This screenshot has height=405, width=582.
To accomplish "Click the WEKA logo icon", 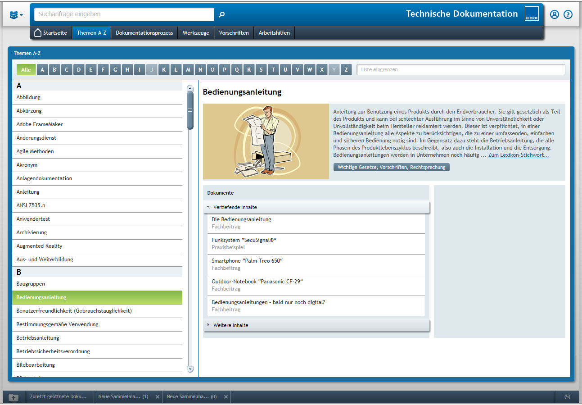I will pyautogui.click(x=532, y=14).
